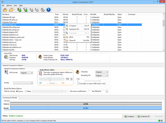The width and height of the screenshot is (166, 123).
Task: Click the Compress toolbar icon
Action: [19, 10]
